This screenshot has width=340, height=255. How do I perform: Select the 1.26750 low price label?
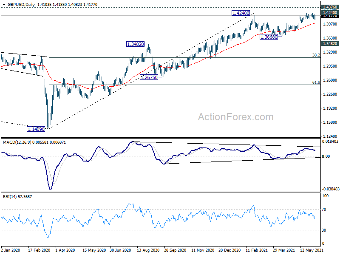point(149,77)
